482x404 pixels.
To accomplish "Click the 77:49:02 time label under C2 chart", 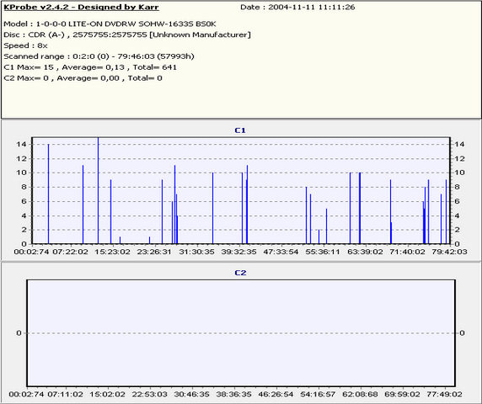I will [444, 394].
